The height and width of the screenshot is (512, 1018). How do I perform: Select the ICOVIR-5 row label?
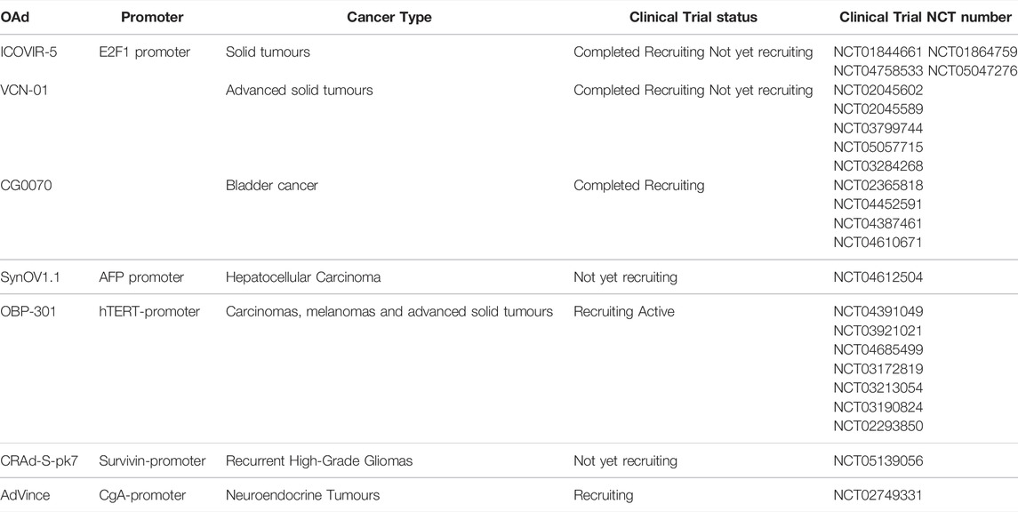pos(29,52)
